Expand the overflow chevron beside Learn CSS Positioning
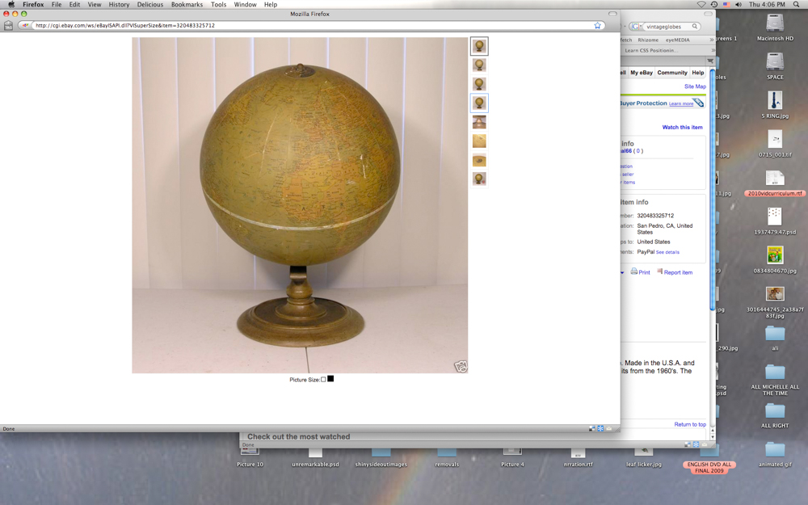 tap(713, 50)
